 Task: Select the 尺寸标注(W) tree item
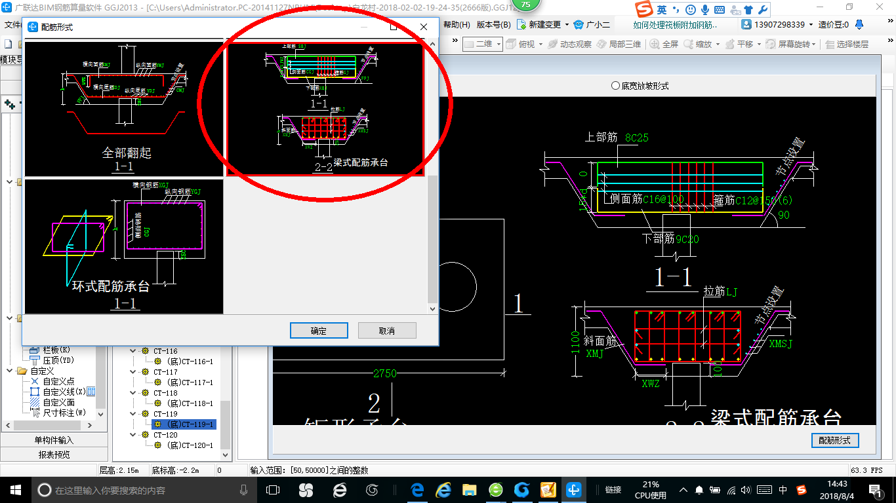click(x=64, y=413)
